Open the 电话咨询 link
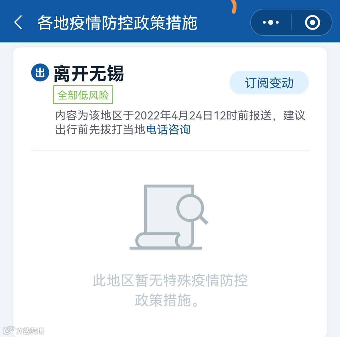This screenshot has width=340, height=337. click(168, 130)
